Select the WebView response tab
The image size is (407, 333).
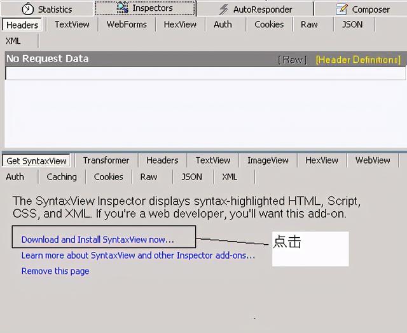[x=373, y=160]
